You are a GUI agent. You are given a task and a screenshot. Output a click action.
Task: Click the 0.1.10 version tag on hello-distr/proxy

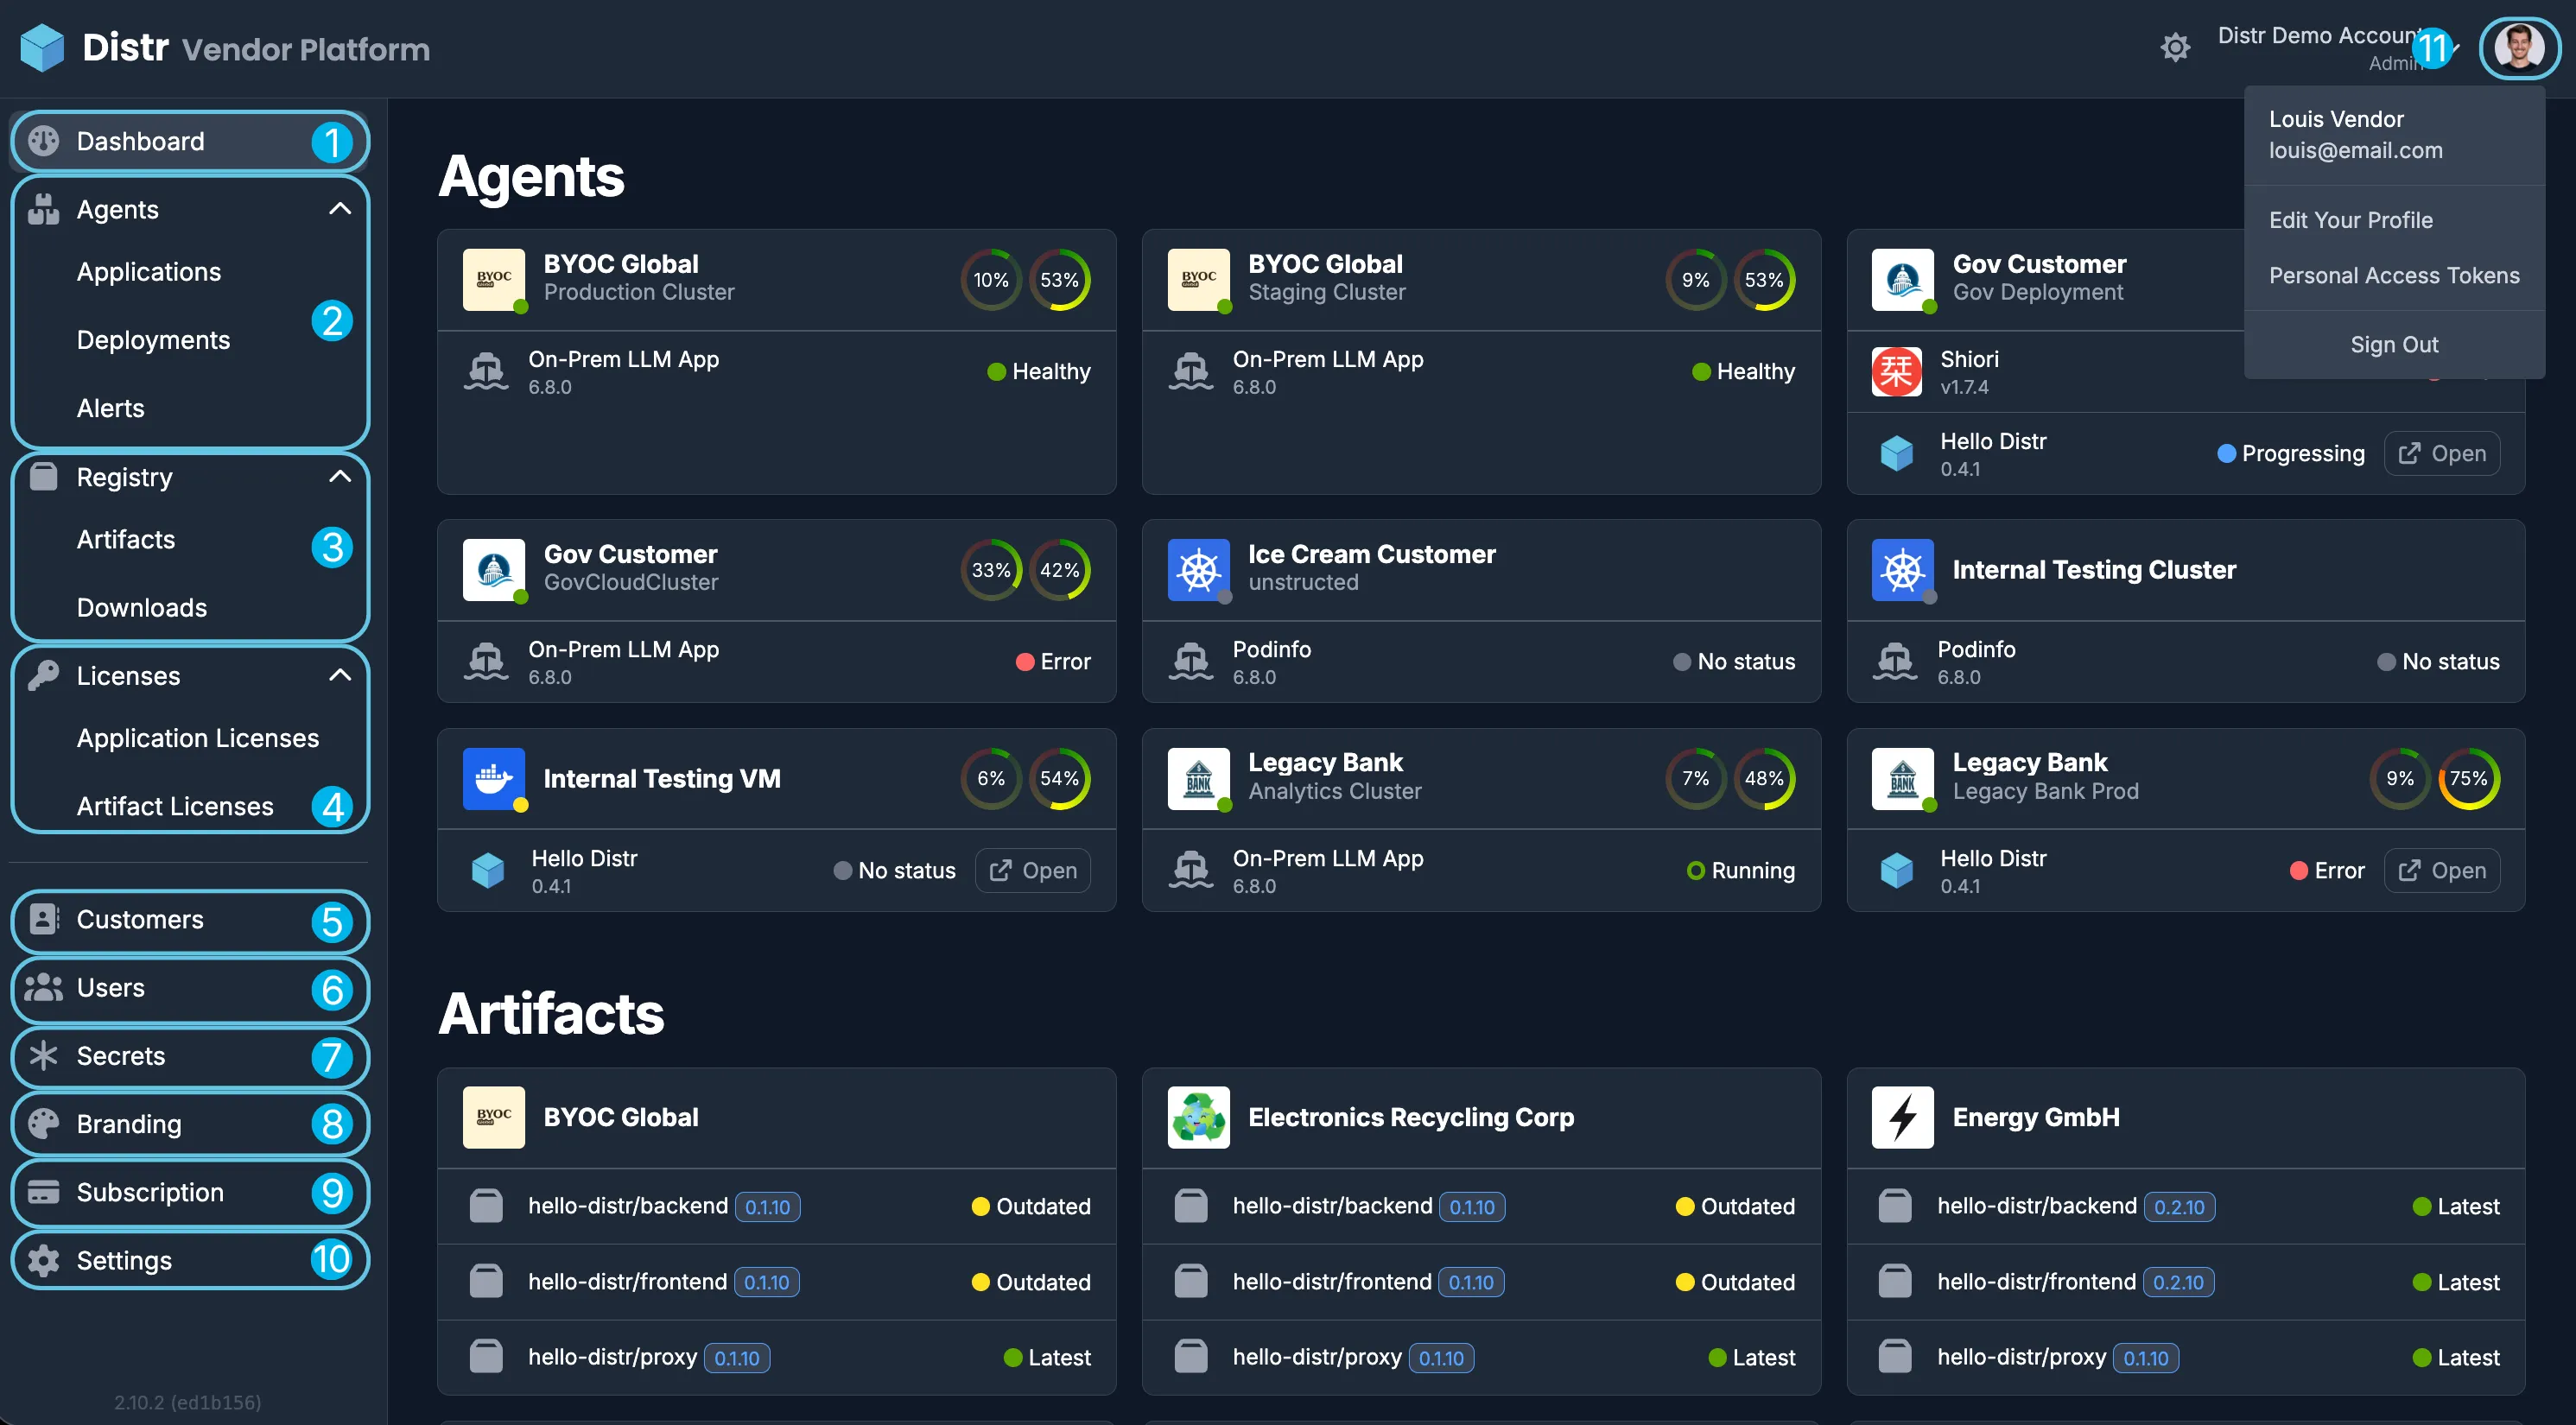pyautogui.click(x=737, y=1357)
